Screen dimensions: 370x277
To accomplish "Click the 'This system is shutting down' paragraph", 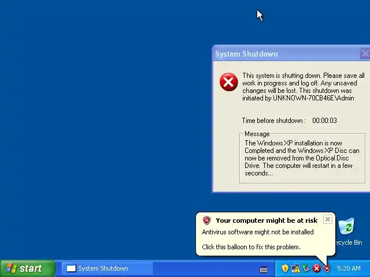I will (x=304, y=87).
